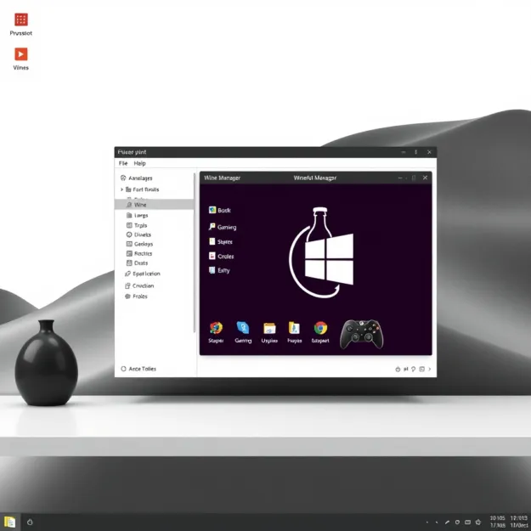Open the Epat Iceion link entry
Image resolution: width=531 pixels, height=531 pixels.
pos(143,274)
